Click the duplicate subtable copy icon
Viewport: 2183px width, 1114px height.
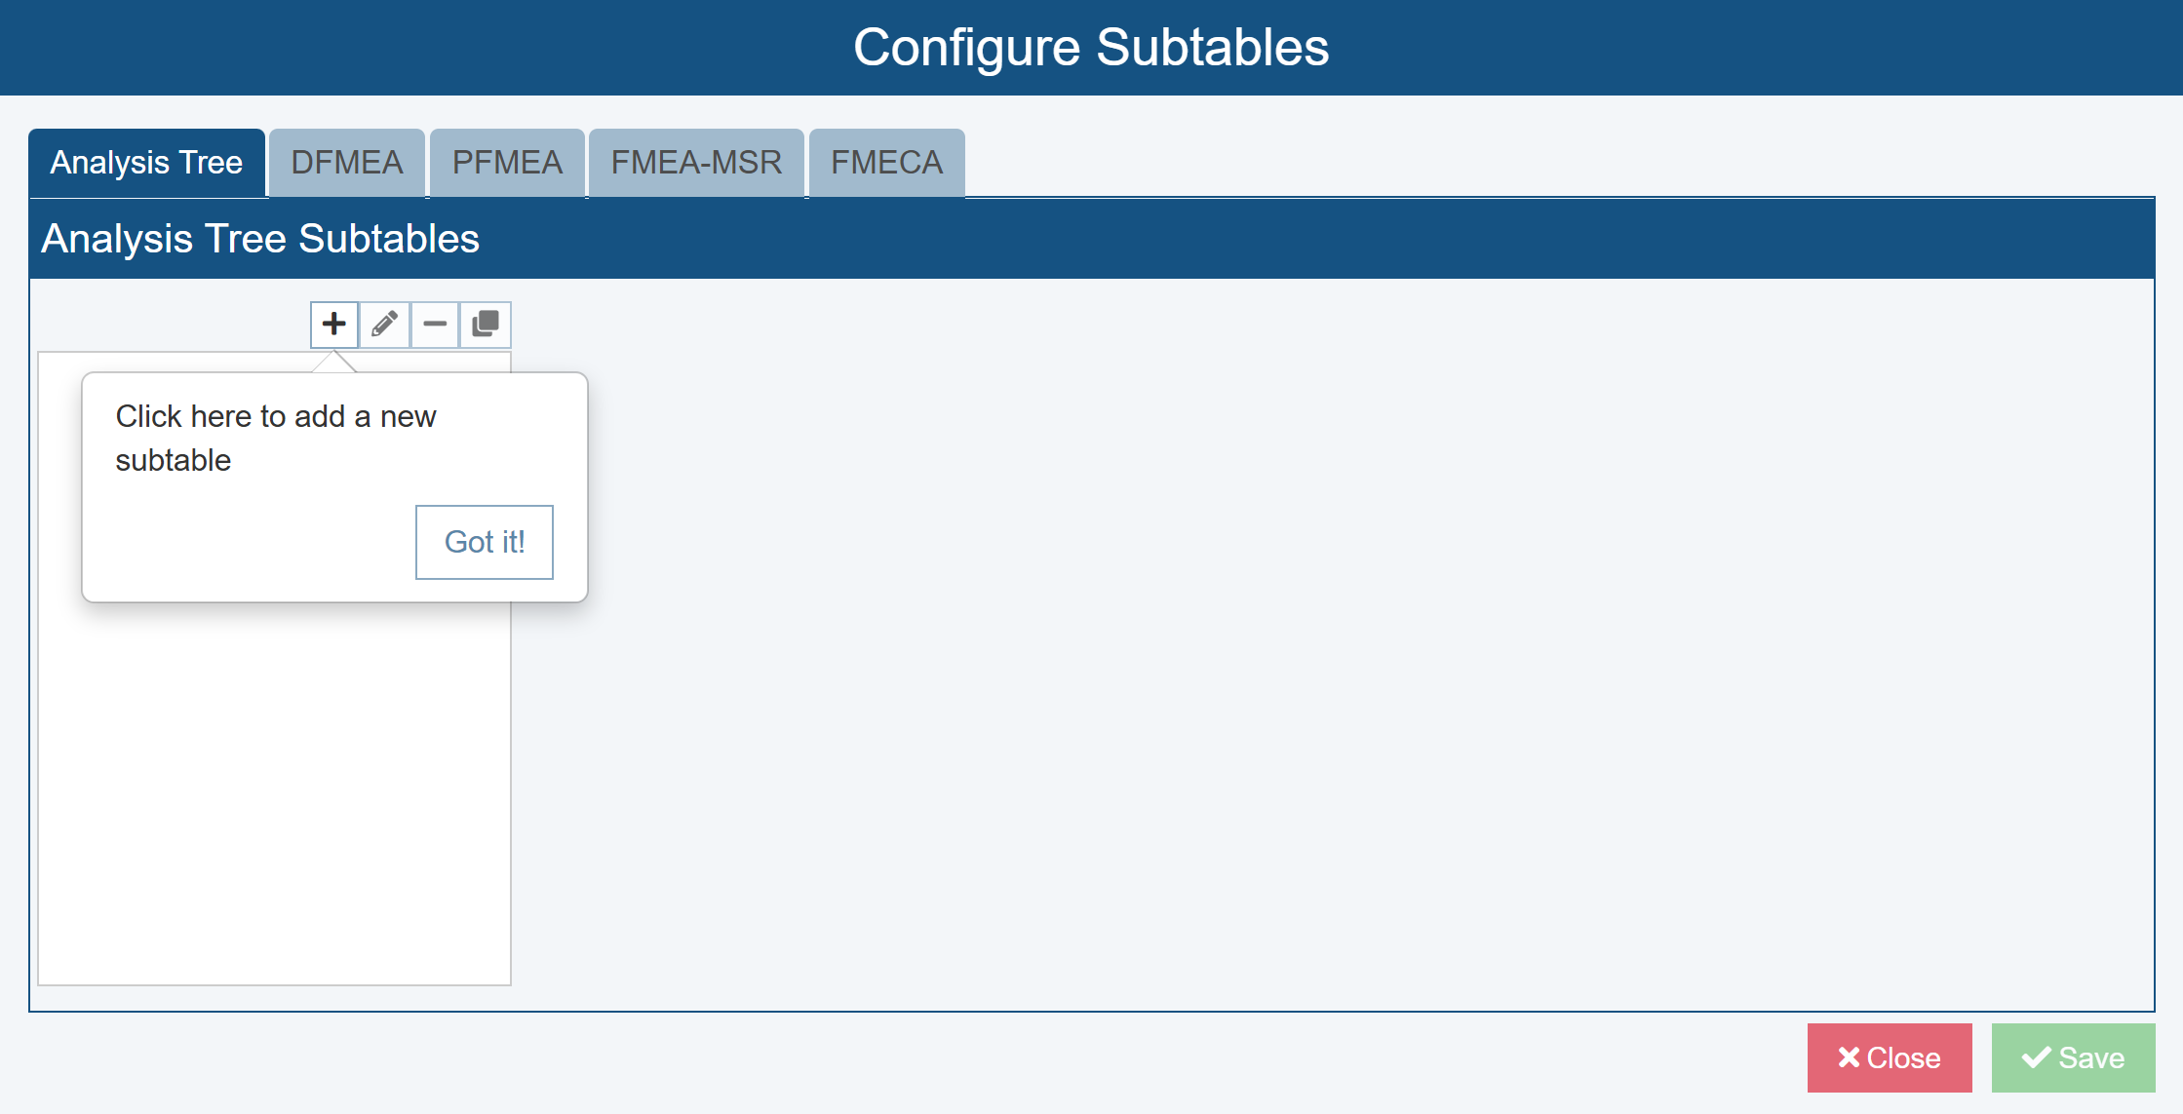coord(486,324)
